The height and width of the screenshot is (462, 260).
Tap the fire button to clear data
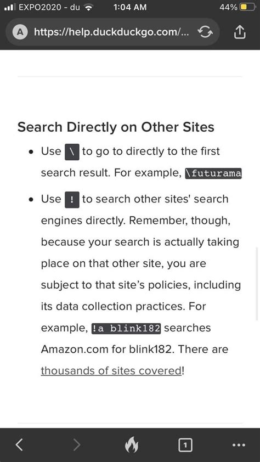[131, 445]
